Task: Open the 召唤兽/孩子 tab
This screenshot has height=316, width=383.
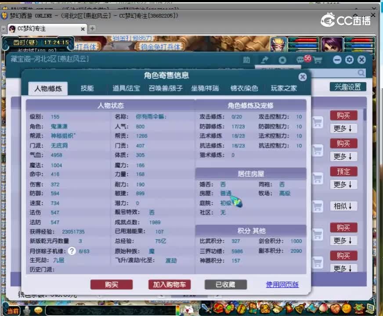Action: 165,88
